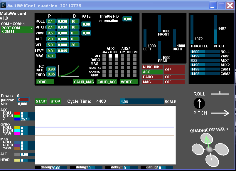Click the READ settings button

click(x=45, y=82)
